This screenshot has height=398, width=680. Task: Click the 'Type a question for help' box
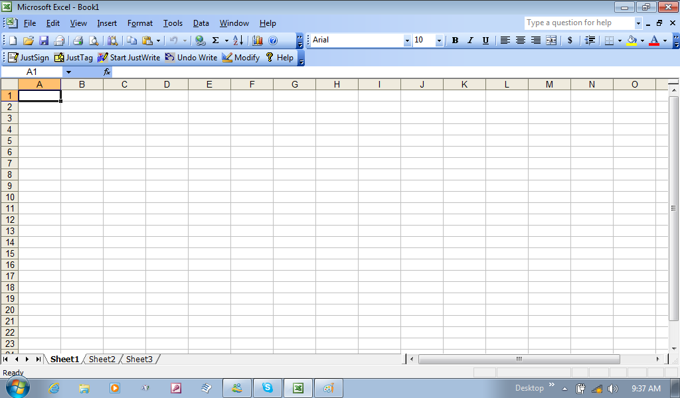[578, 23]
